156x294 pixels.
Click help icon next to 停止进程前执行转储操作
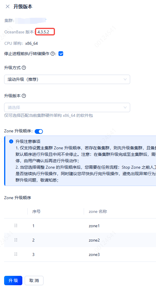(x=53, y=54)
